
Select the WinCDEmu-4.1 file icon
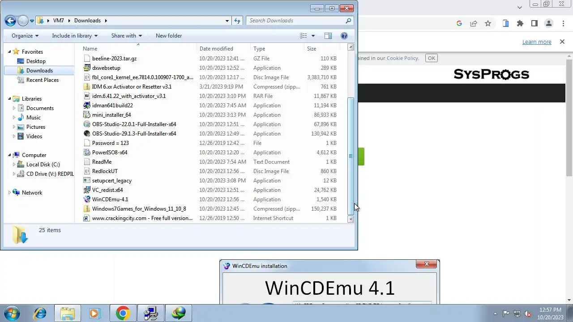pos(87,199)
